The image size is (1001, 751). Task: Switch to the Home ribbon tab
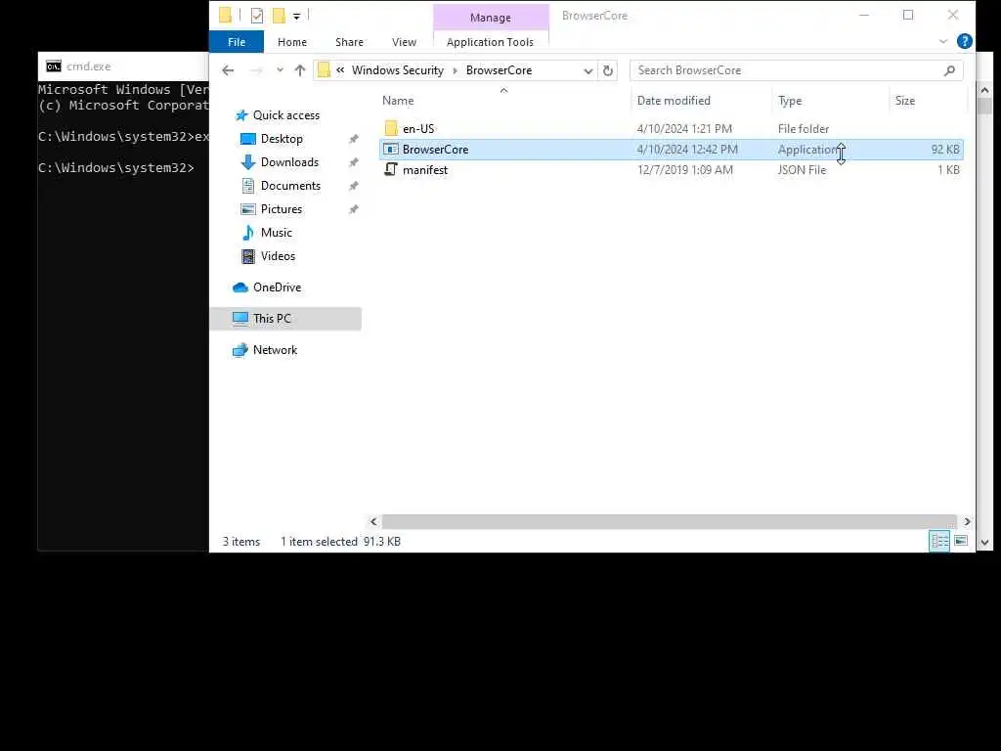point(292,42)
